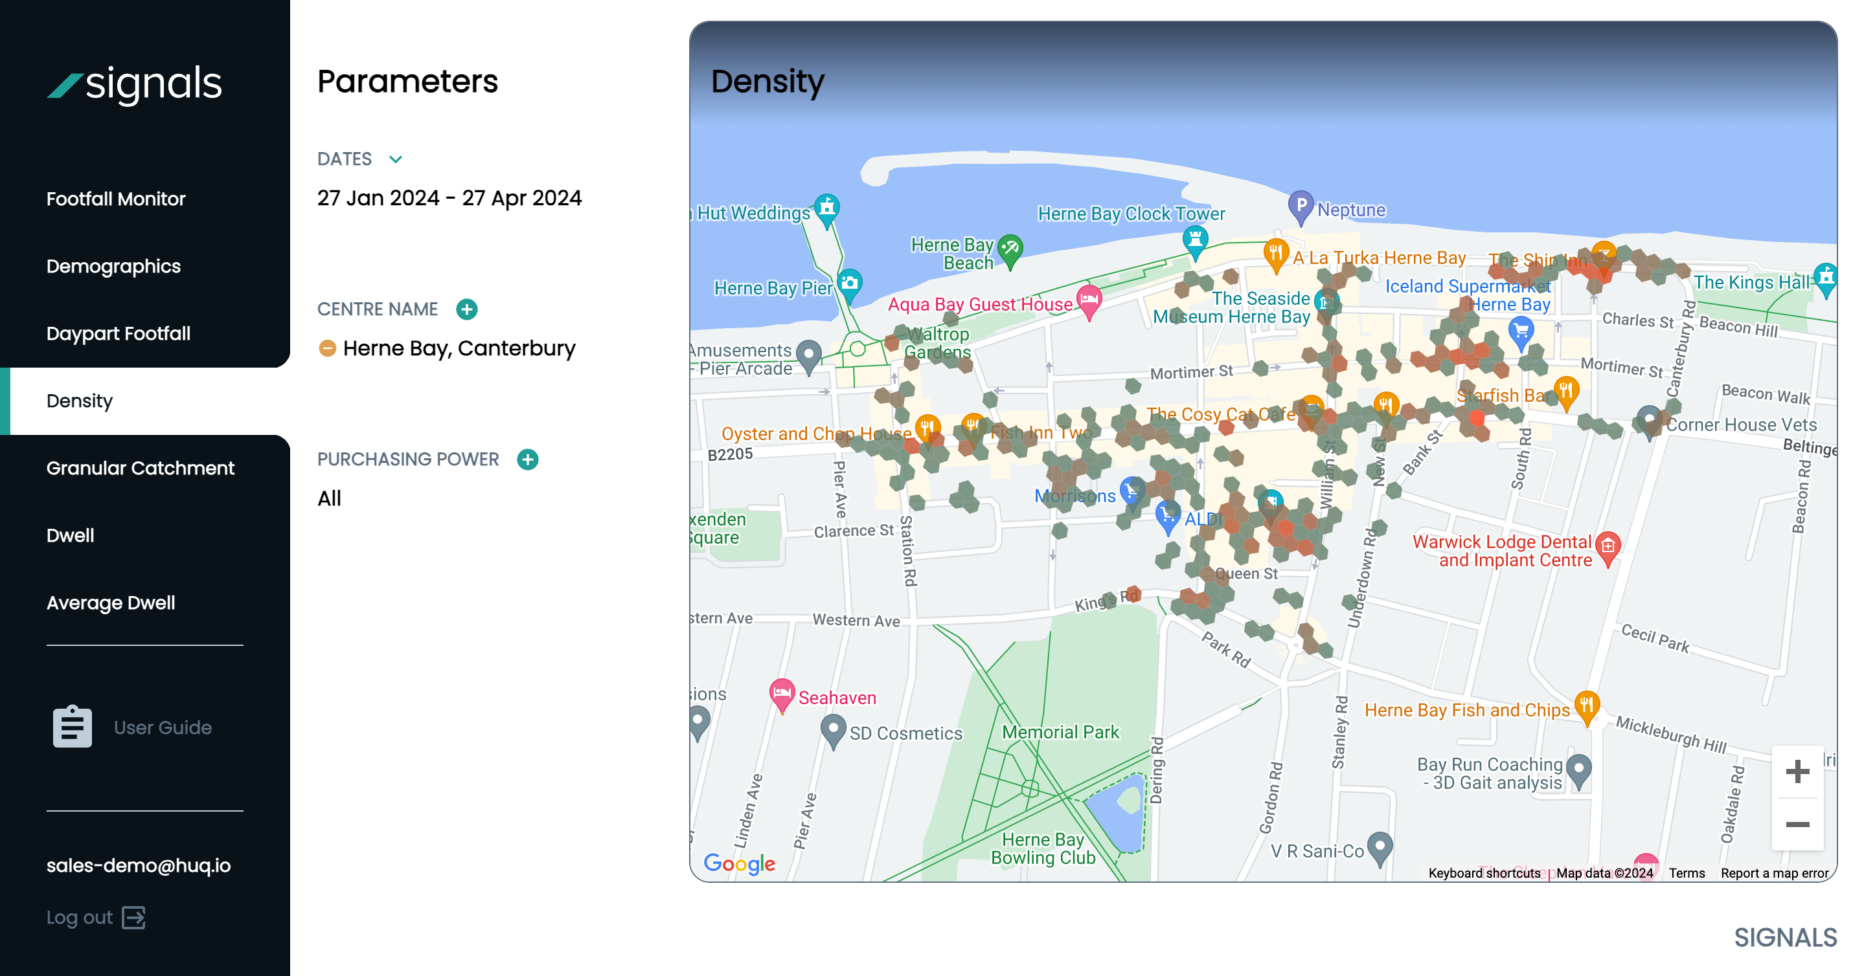This screenshot has height=976, width=1864.
Task: Open map Terms link
Action: (1687, 873)
